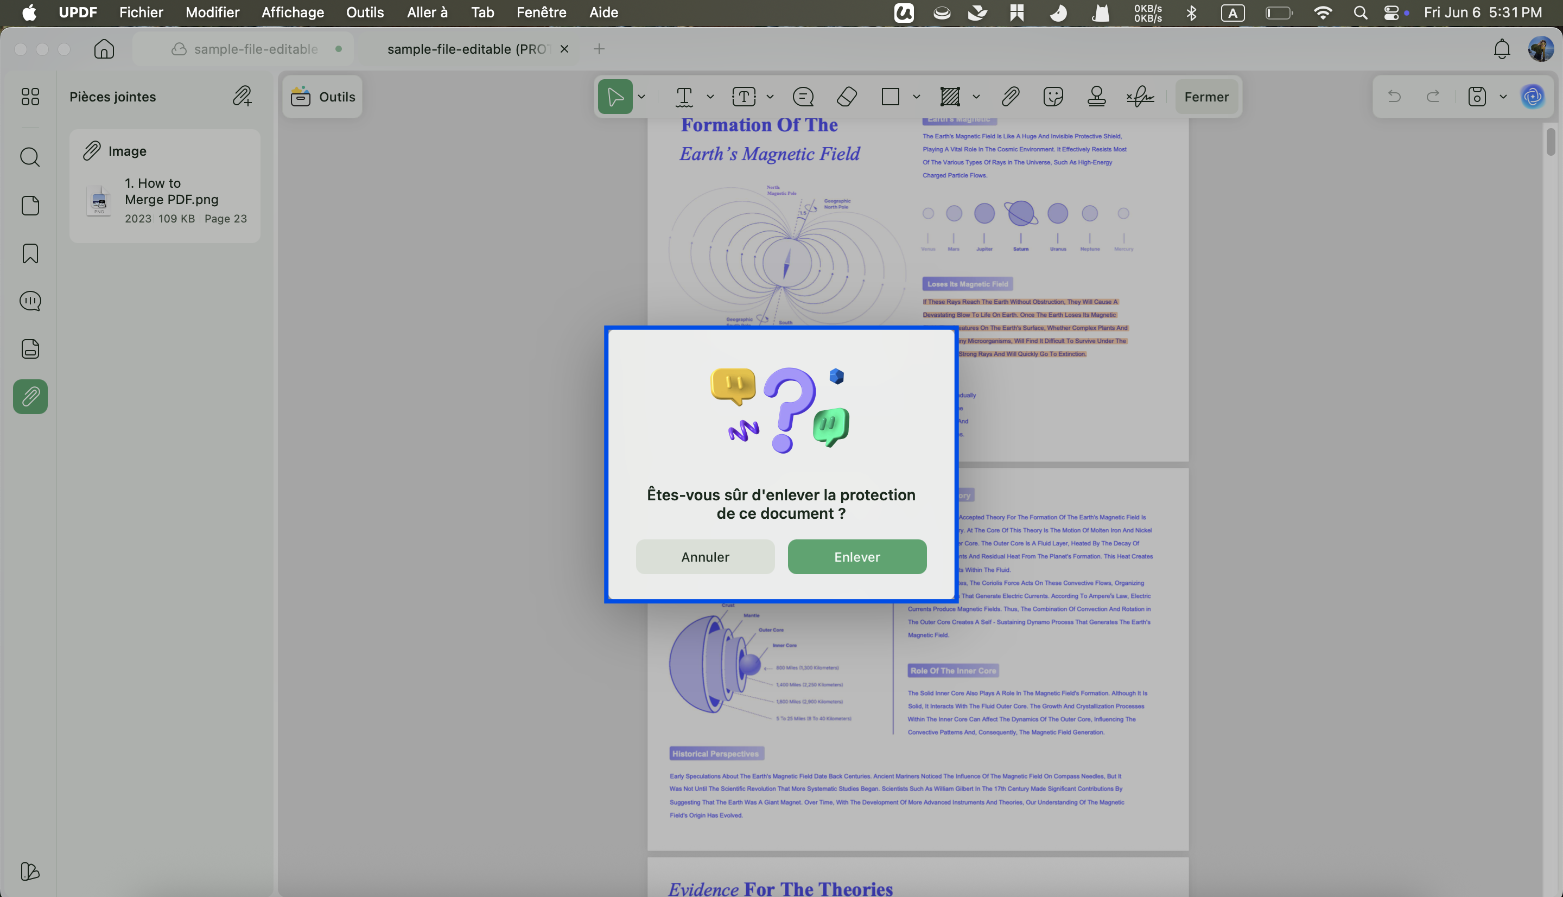
Task: Open the signature tool
Action: pyautogui.click(x=1140, y=97)
